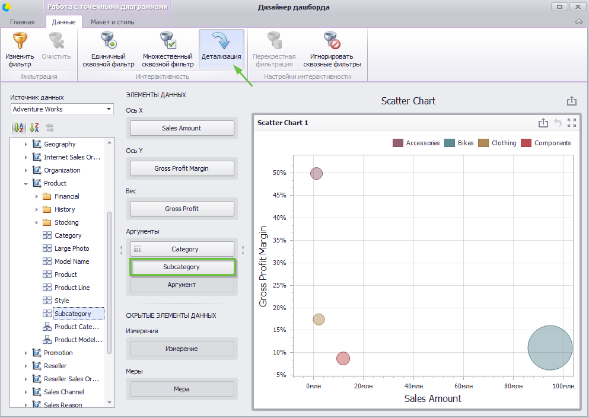Click export icon next to Scatter Chart title
The width and height of the screenshot is (589, 418).
click(x=571, y=101)
